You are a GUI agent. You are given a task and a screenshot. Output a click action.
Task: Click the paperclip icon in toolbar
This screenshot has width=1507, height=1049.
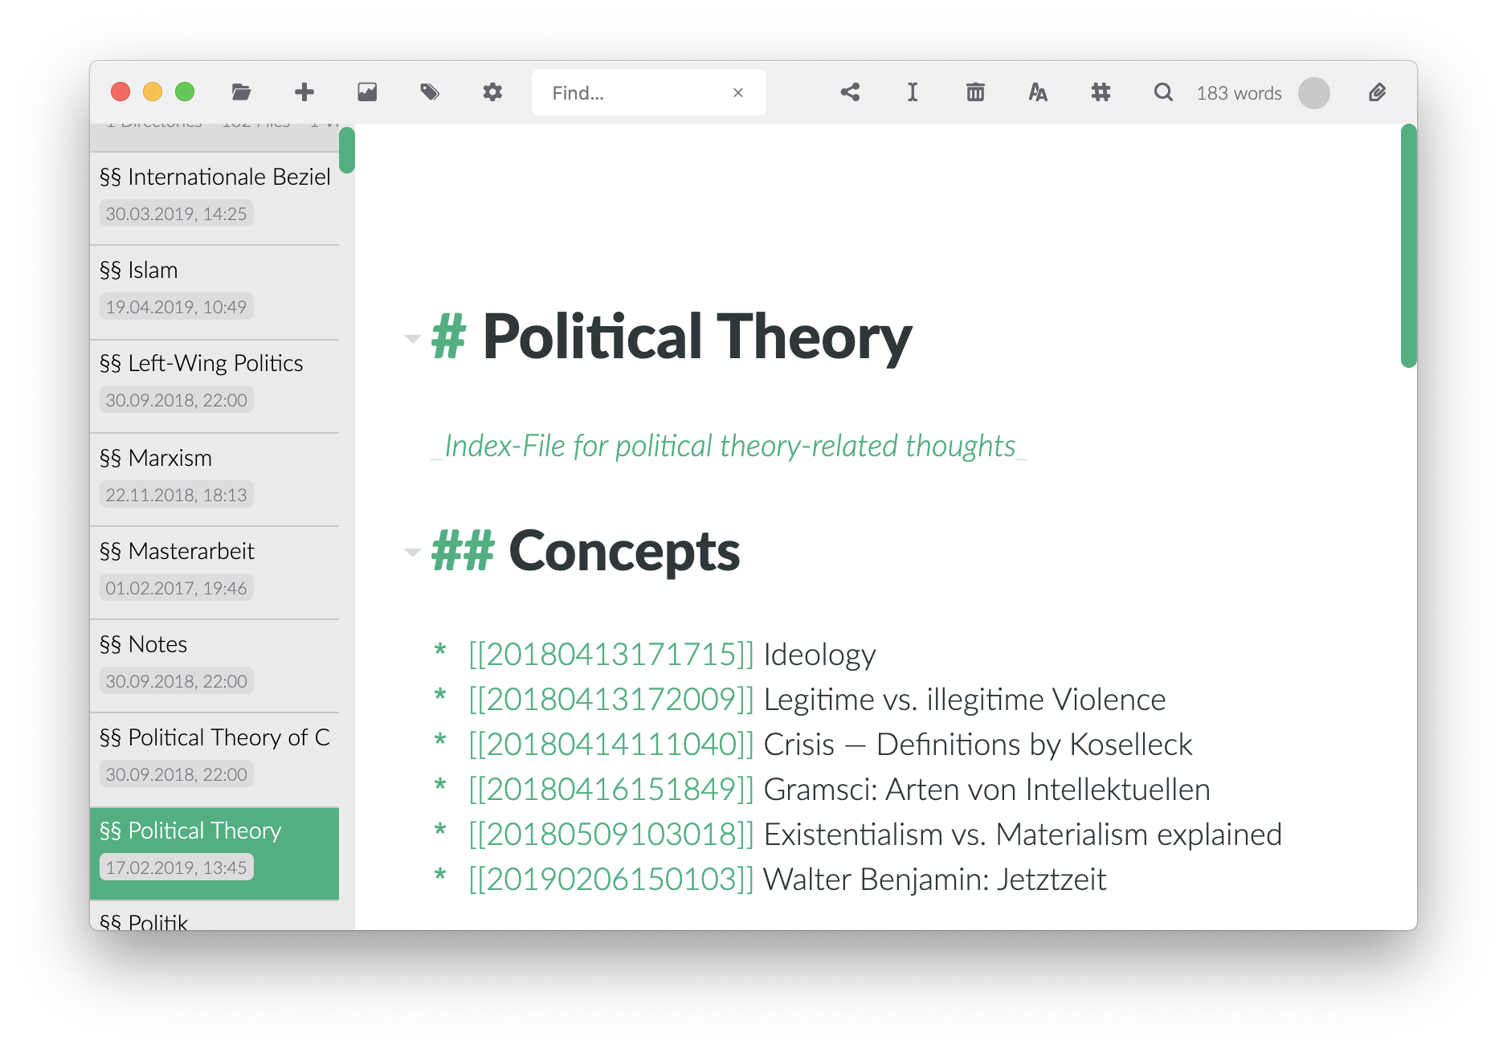tap(1378, 92)
